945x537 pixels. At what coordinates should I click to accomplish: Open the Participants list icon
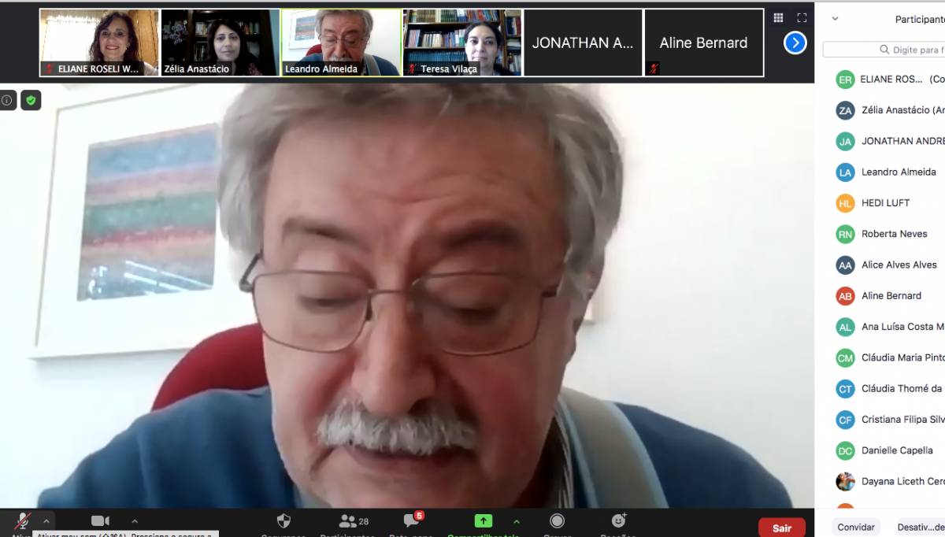(x=347, y=521)
